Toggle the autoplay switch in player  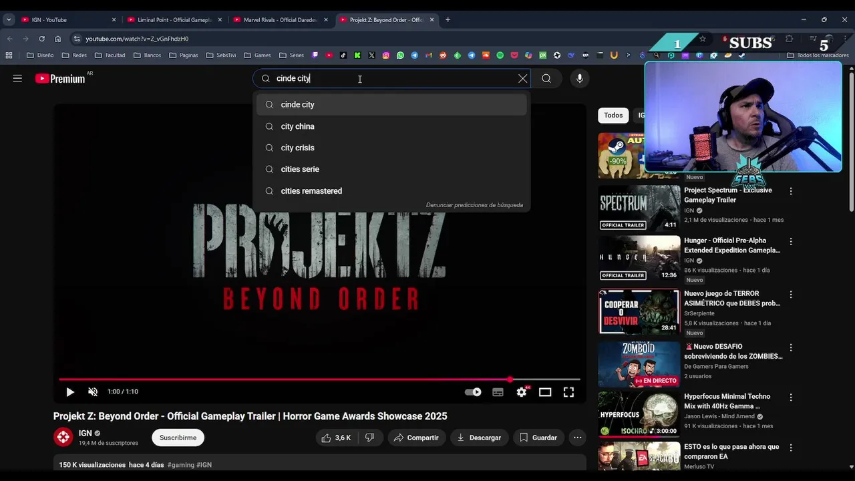tap(473, 392)
